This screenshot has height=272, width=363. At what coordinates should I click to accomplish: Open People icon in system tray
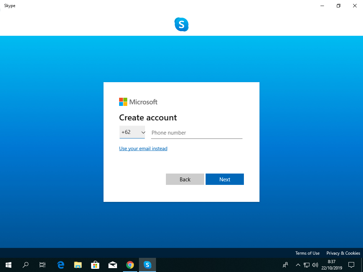click(285, 265)
